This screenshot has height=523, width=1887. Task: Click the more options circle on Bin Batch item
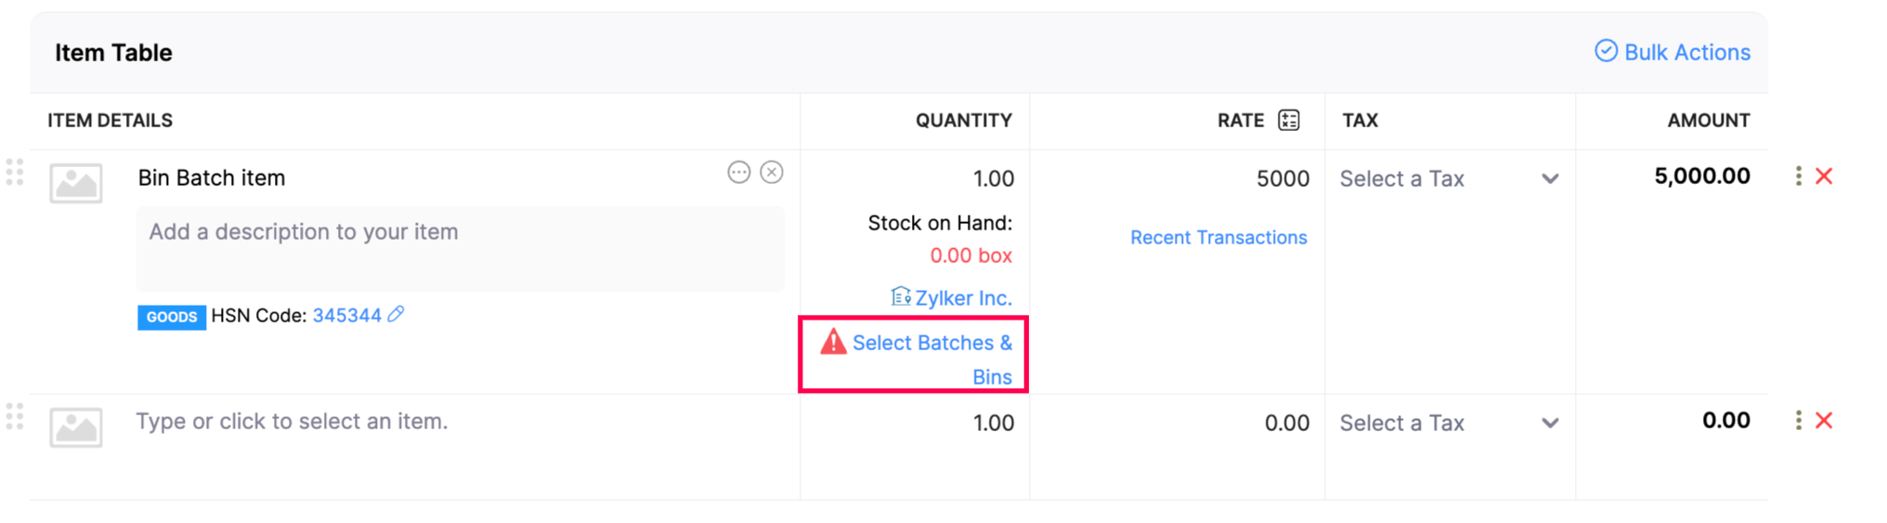[738, 173]
